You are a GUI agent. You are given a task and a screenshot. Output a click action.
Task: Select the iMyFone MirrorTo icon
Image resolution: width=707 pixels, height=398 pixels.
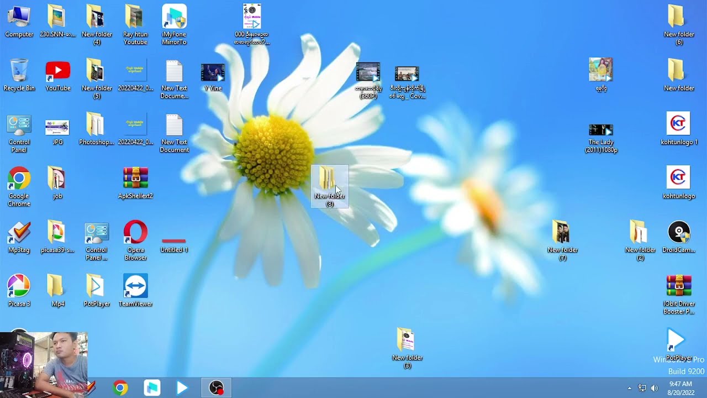pyautogui.click(x=174, y=24)
